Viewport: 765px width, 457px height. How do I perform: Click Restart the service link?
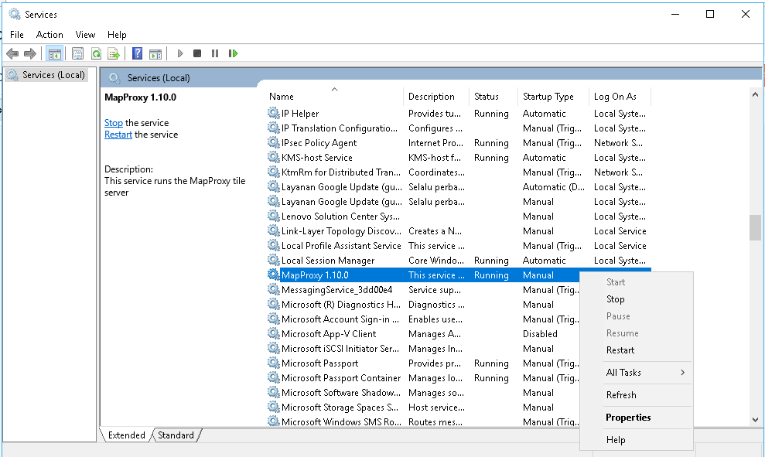pos(118,135)
